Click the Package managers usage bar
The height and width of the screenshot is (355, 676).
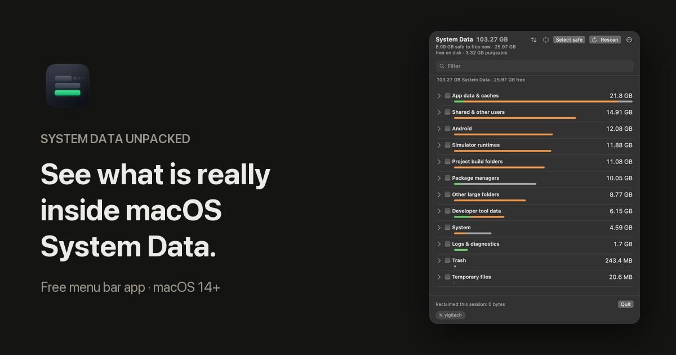(495, 184)
